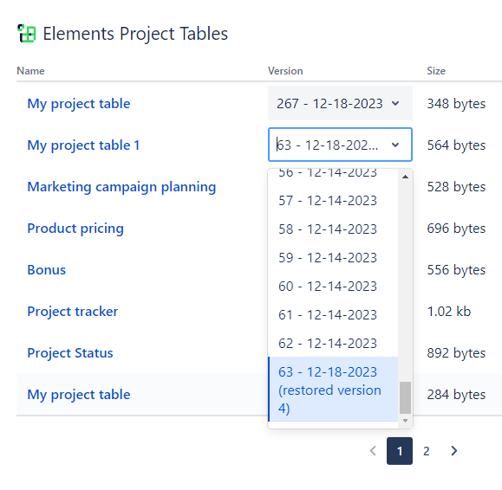The width and height of the screenshot is (502, 490).
Task: Open the Product pricing table link
Action: click(75, 229)
